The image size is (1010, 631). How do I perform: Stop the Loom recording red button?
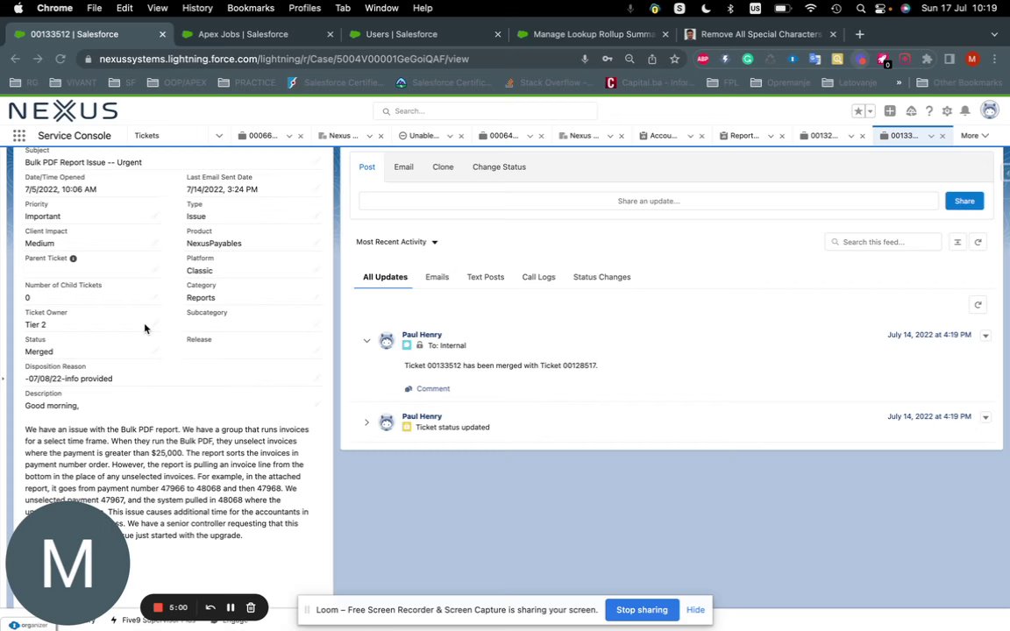pos(158,607)
